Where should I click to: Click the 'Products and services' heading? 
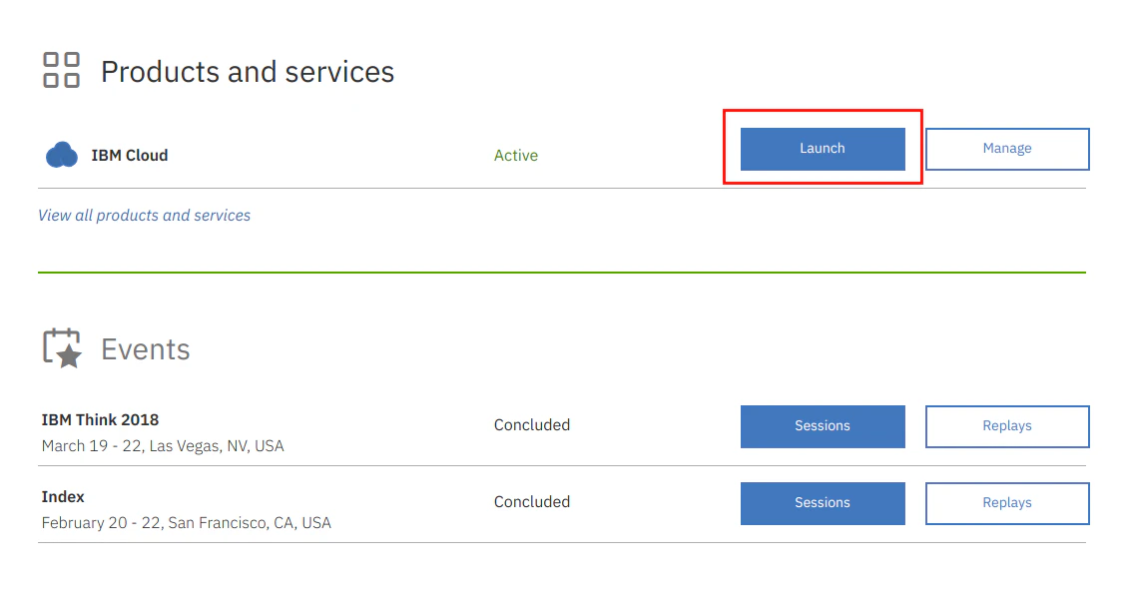point(248,71)
